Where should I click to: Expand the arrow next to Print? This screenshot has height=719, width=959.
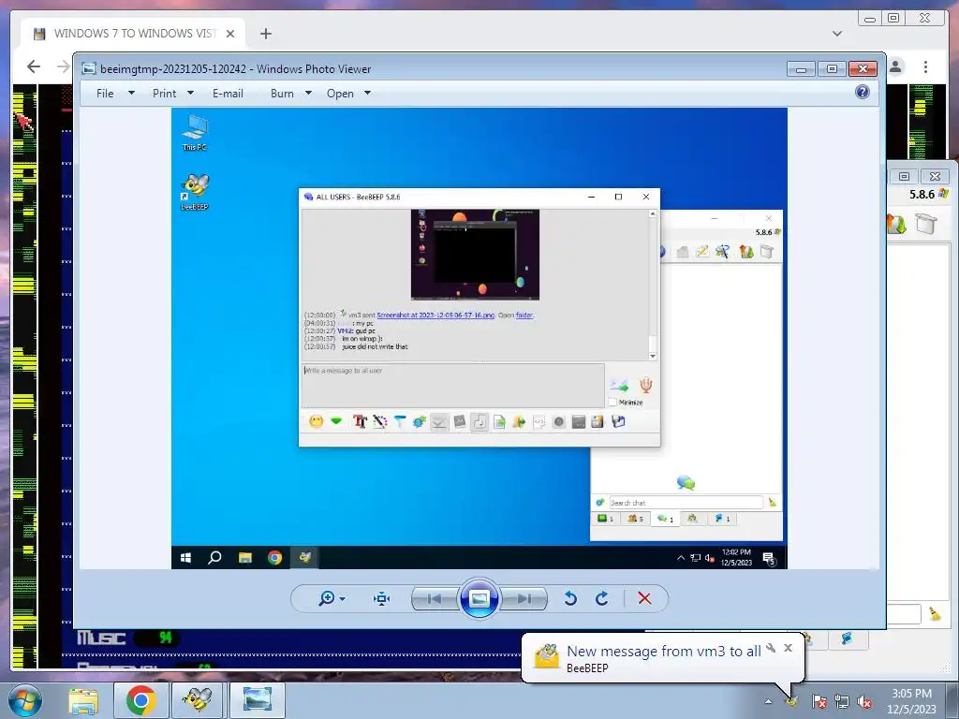pos(190,93)
